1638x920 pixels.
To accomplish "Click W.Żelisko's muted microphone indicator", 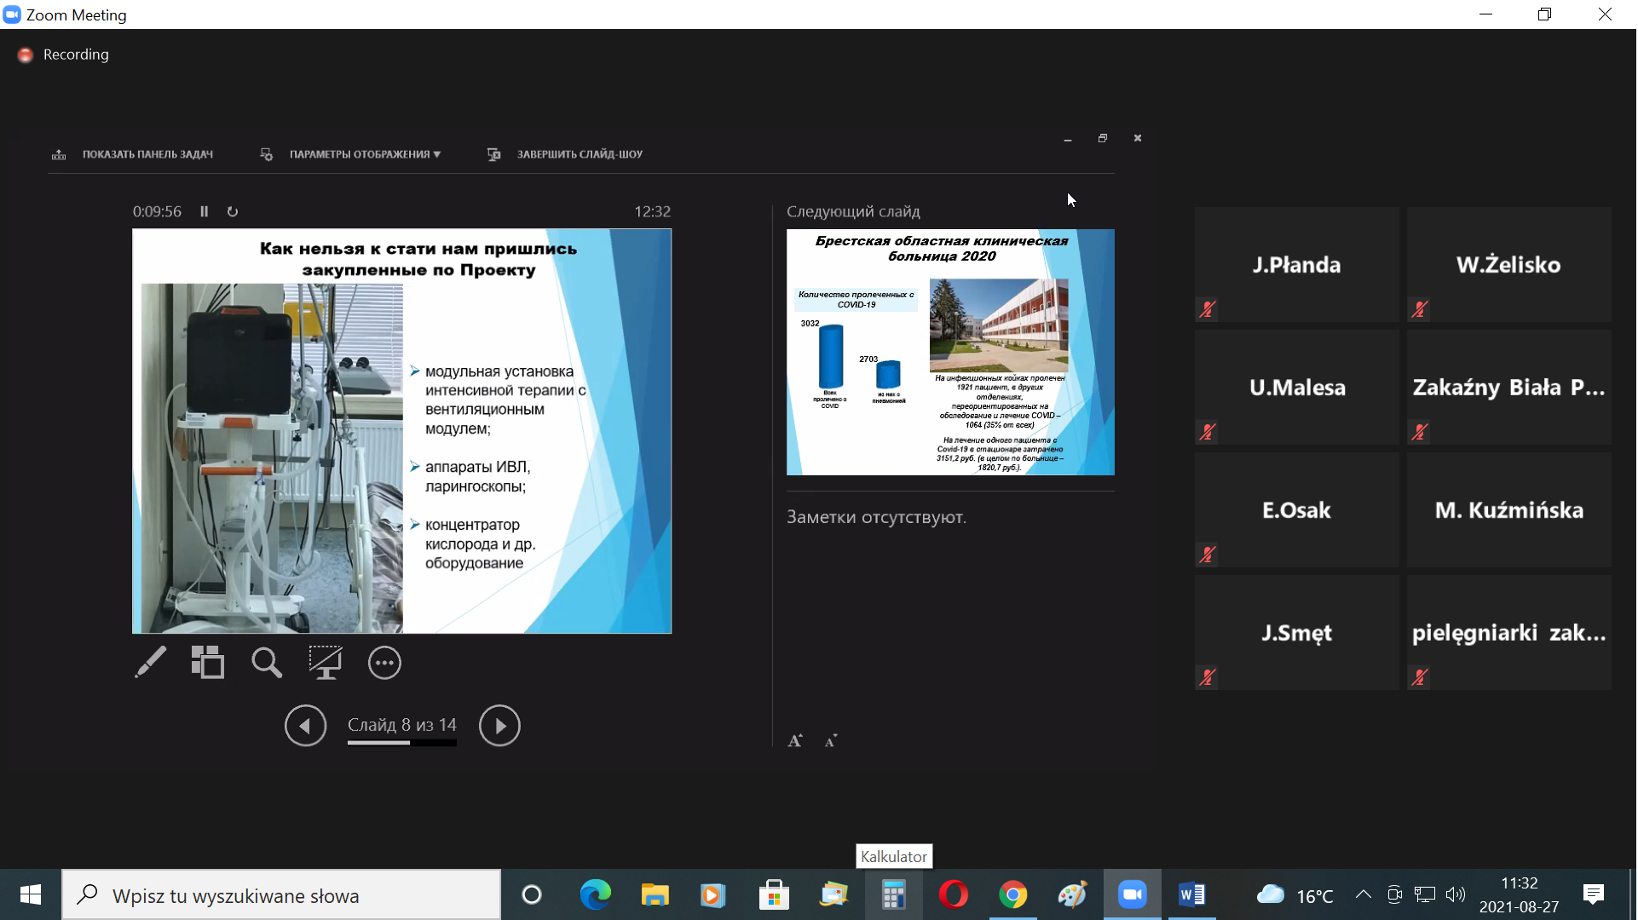I will point(1420,309).
